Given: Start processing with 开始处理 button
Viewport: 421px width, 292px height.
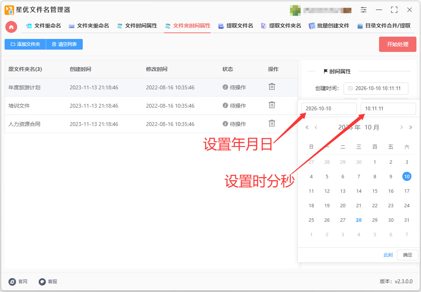Looking at the screenshot, I should (x=398, y=44).
